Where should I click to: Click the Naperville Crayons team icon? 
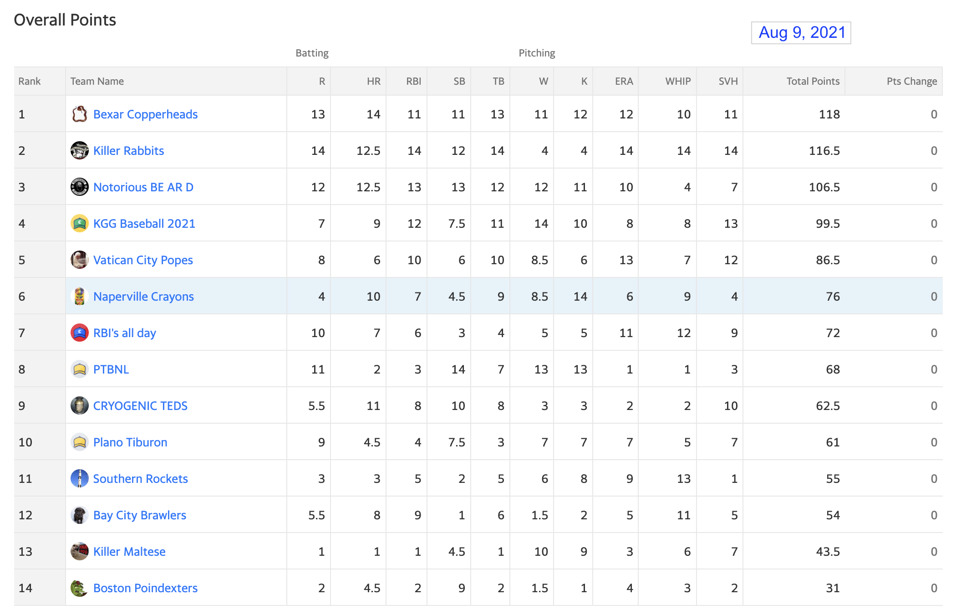point(80,296)
